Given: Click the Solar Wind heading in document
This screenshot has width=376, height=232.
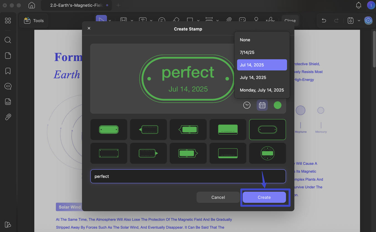Looking at the screenshot, I should click(x=70, y=207).
